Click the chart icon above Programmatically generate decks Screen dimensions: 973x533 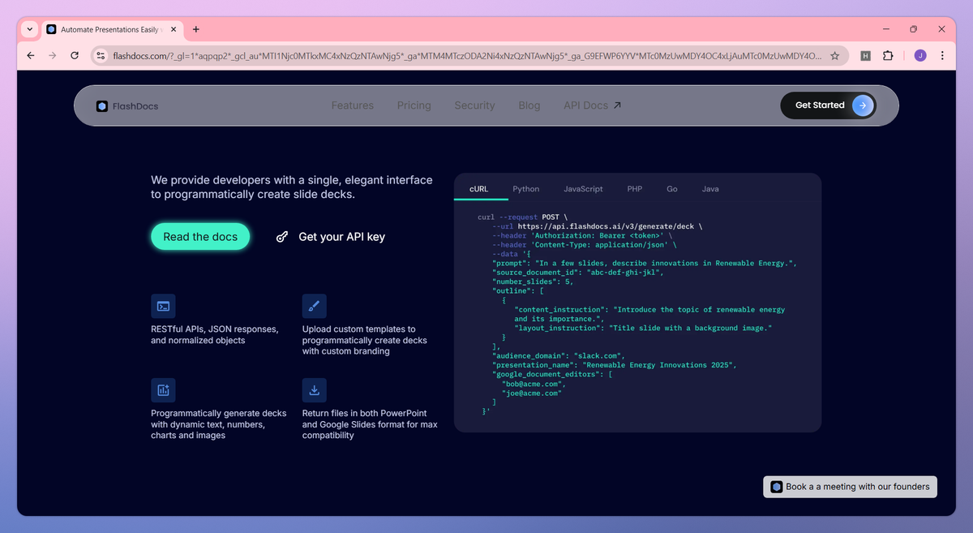(x=163, y=390)
